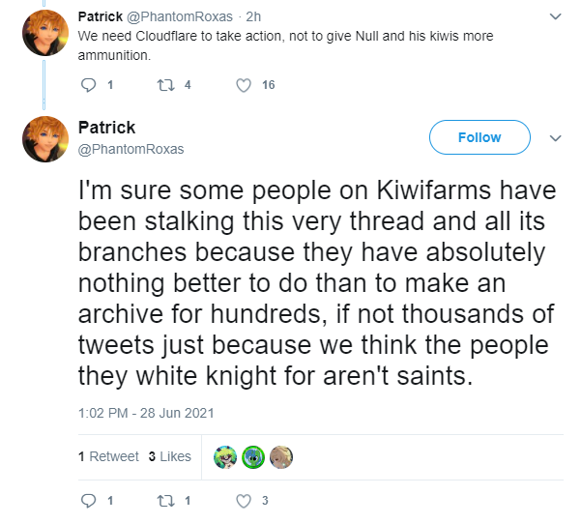Open Patrick's avatar on main tweet

click(x=45, y=139)
